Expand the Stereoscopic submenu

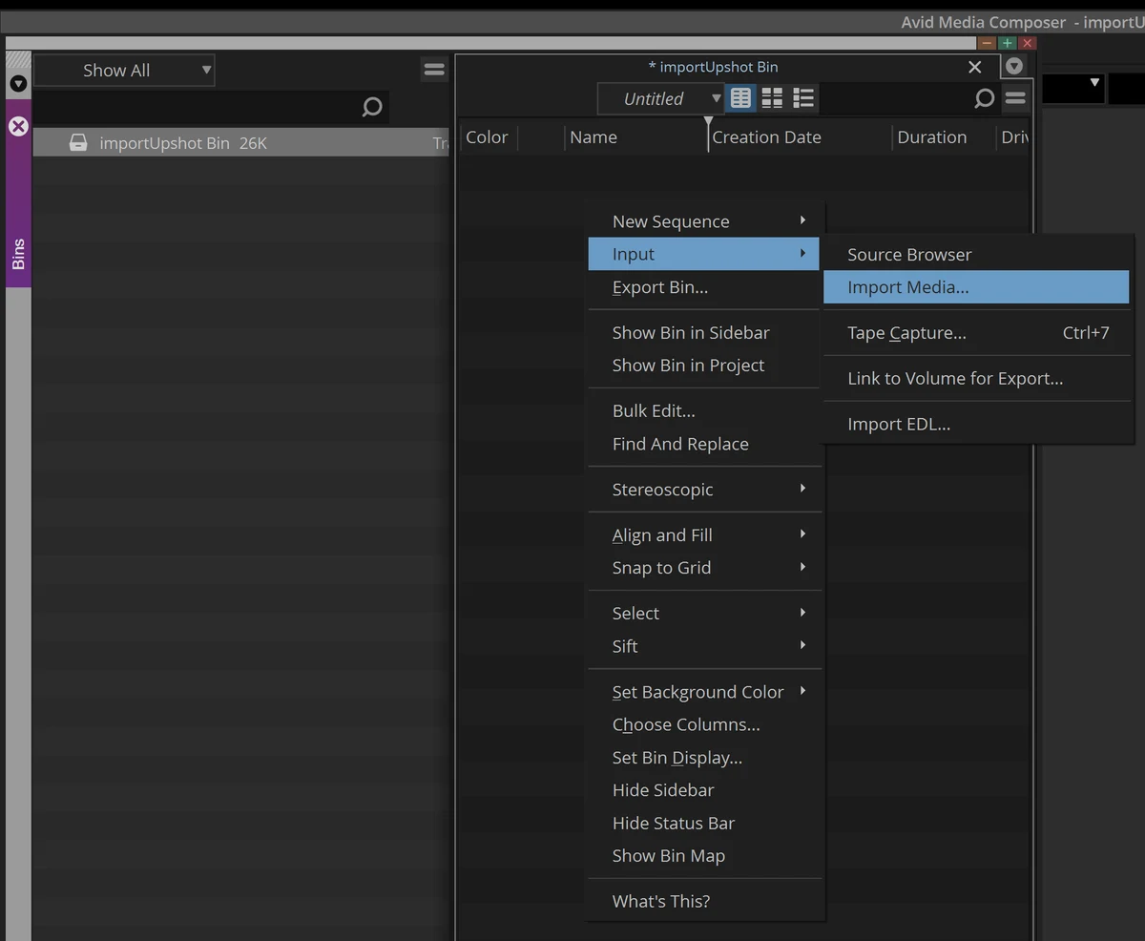(704, 490)
